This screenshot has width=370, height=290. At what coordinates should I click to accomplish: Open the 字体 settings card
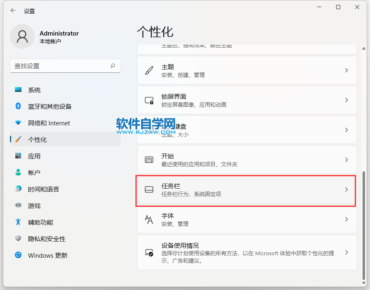[x=247, y=219]
